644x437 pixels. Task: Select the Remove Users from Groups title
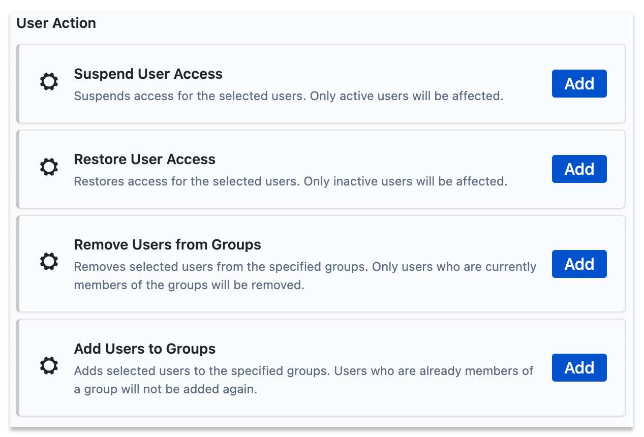(167, 245)
